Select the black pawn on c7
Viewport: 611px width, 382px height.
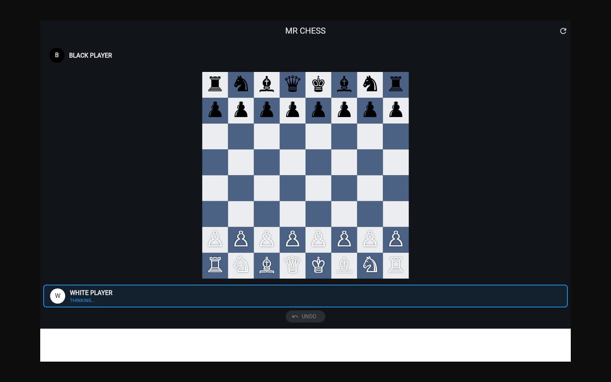tap(267, 111)
